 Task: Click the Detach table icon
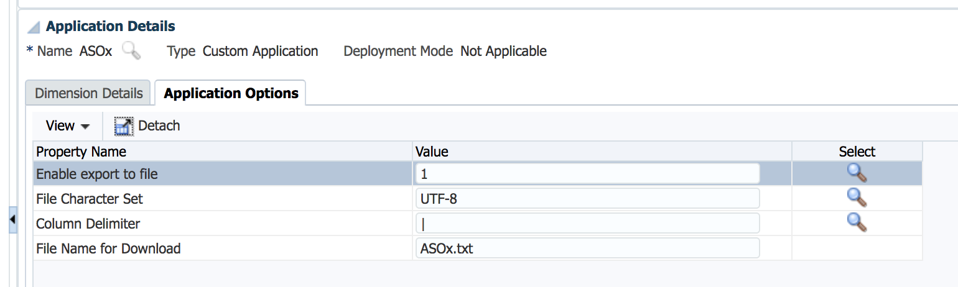(x=124, y=126)
